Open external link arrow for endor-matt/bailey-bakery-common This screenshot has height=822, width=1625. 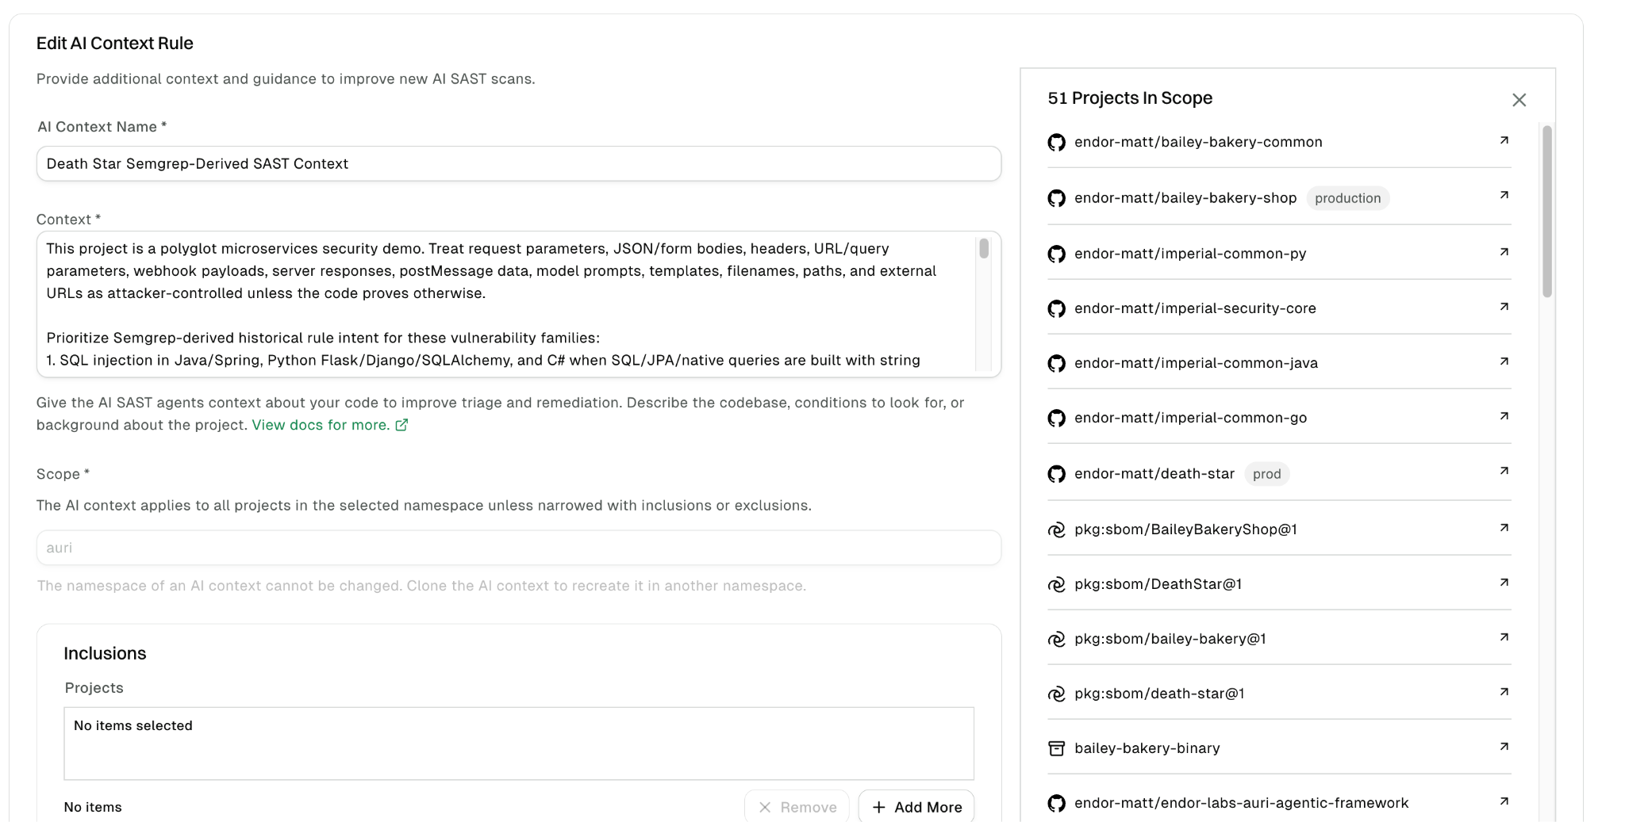pos(1504,140)
